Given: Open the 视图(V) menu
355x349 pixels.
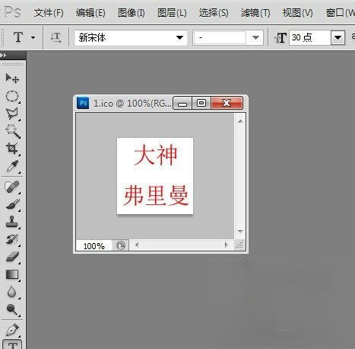Looking at the screenshot, I should [298, 13].
